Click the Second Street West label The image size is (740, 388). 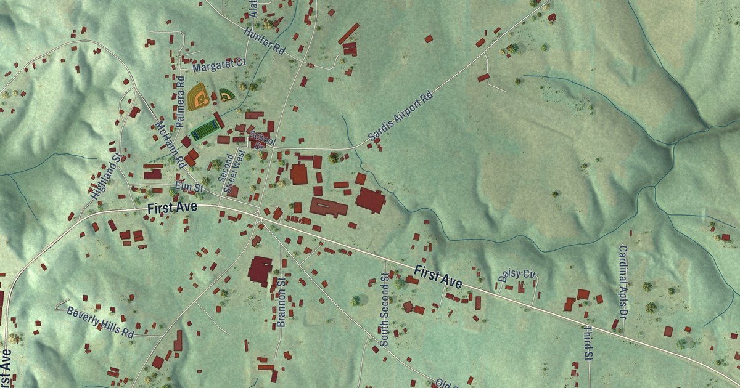[232, 171]
